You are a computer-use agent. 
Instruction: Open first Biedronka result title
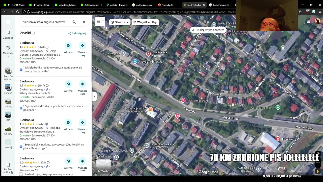[x=27, y=43]
